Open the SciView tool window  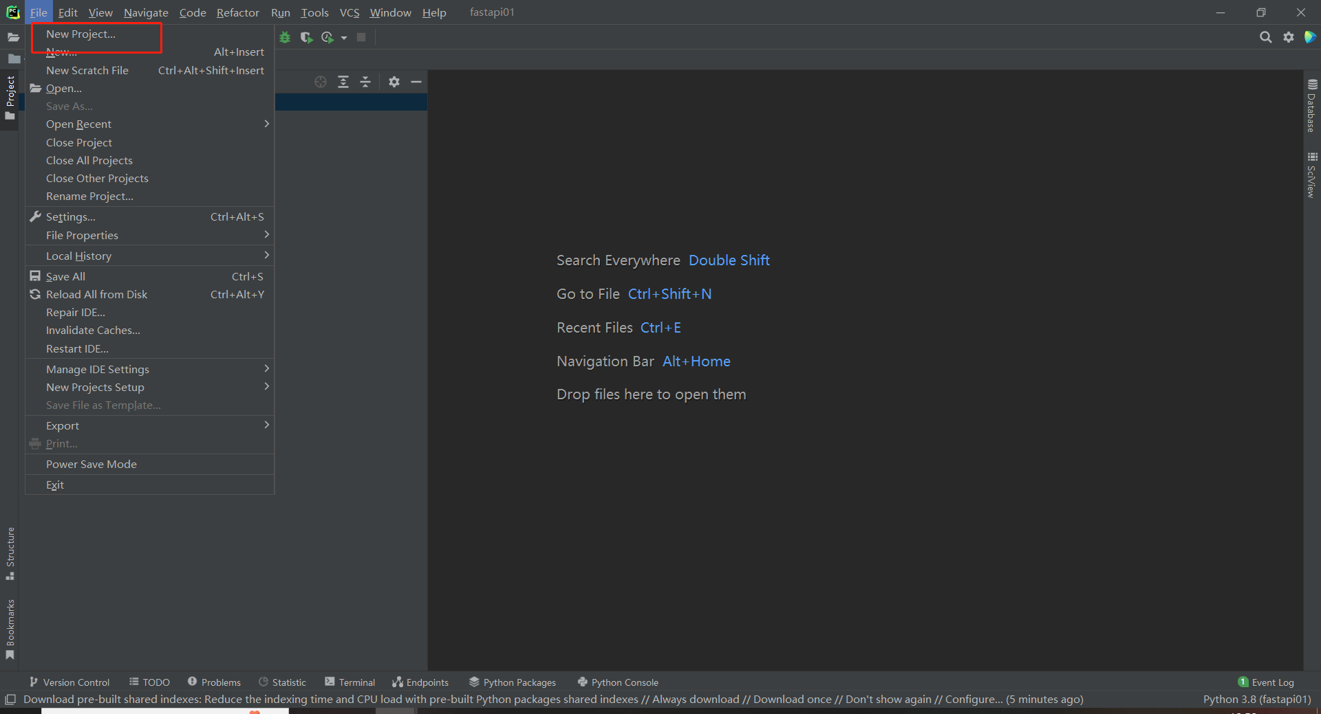[x=1311, y=175]
